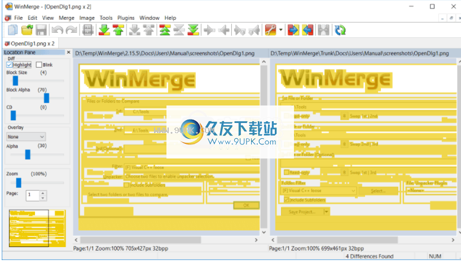Open the Image menu
The image size is (461, 264).
coord(87,18)
